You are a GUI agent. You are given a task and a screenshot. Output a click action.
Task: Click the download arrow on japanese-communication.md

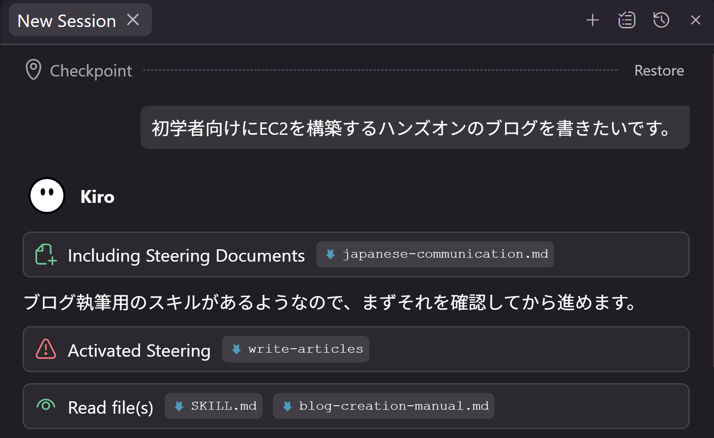pyautogui.click(x=330, y=254)
